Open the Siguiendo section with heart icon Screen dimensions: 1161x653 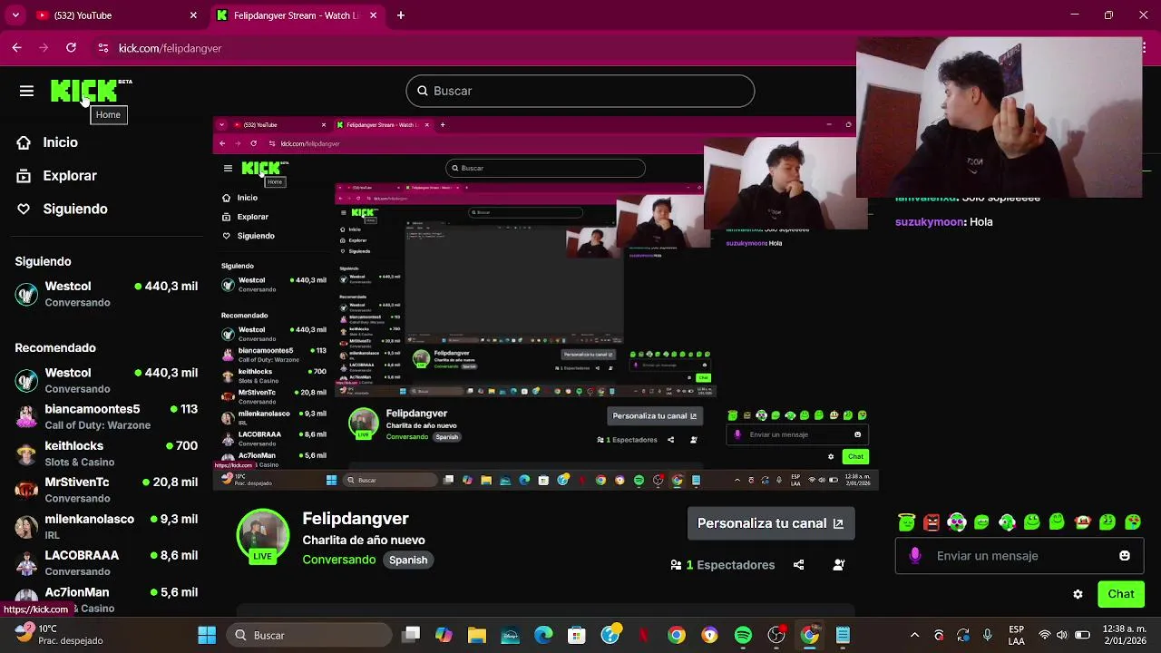coord(62,209)
